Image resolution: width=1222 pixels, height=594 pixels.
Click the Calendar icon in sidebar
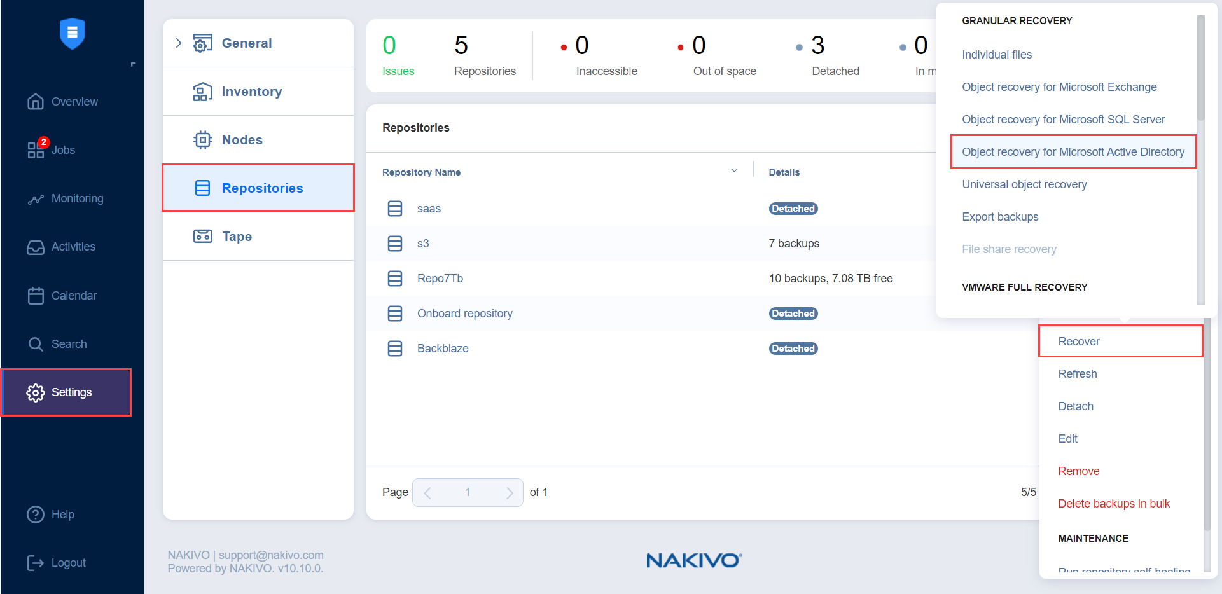36,296
